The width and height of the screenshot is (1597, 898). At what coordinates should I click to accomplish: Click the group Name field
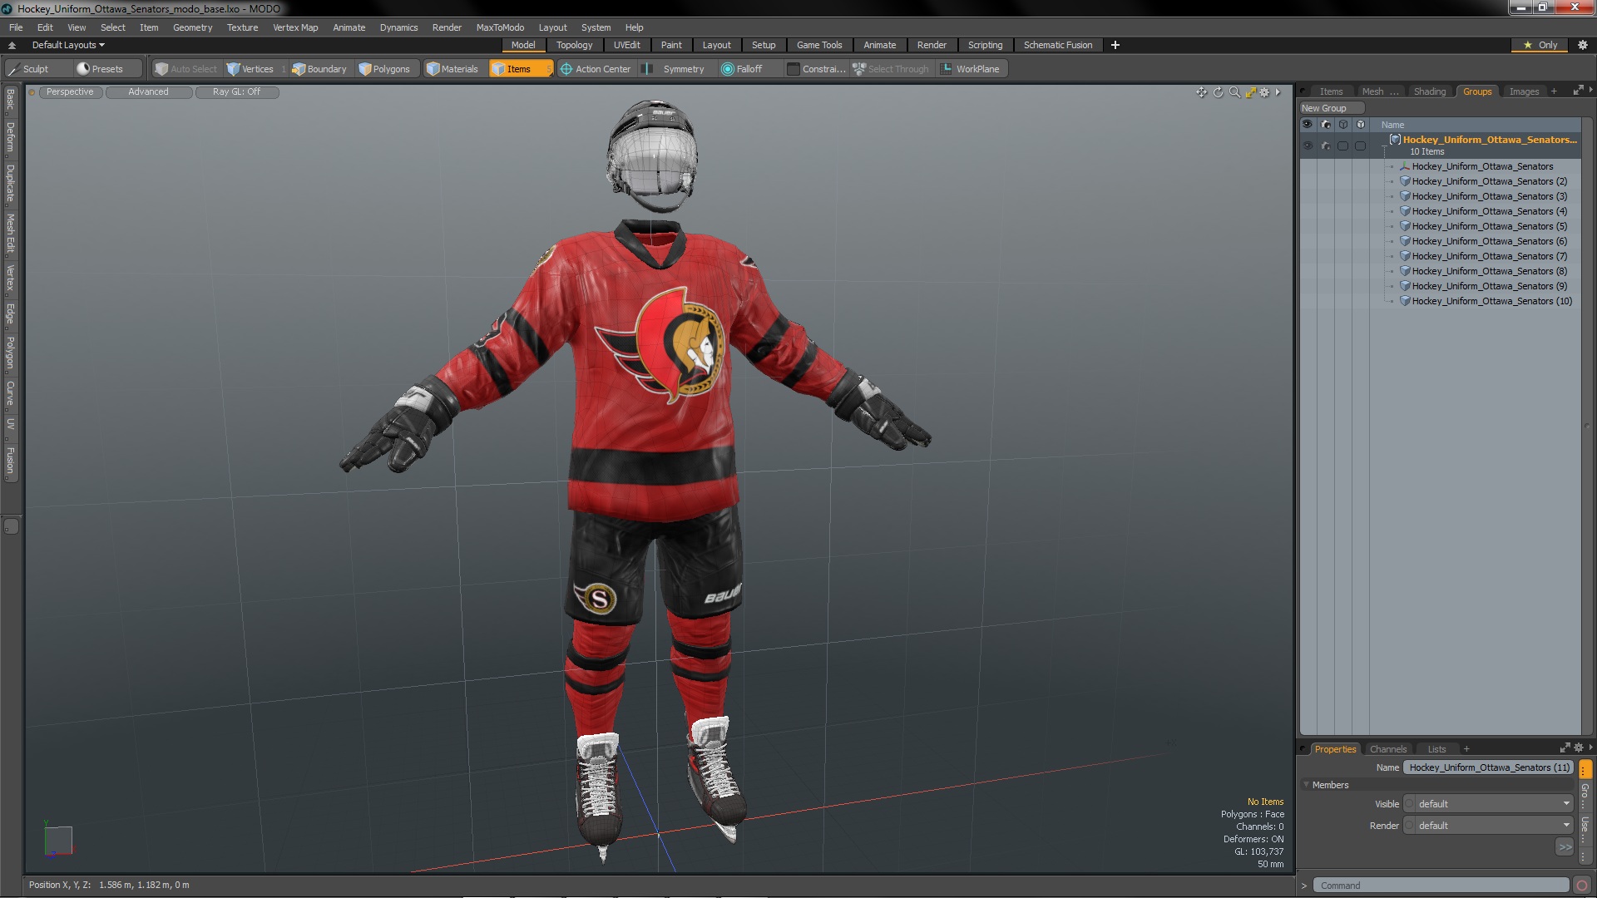click(x=1489, y=767)
